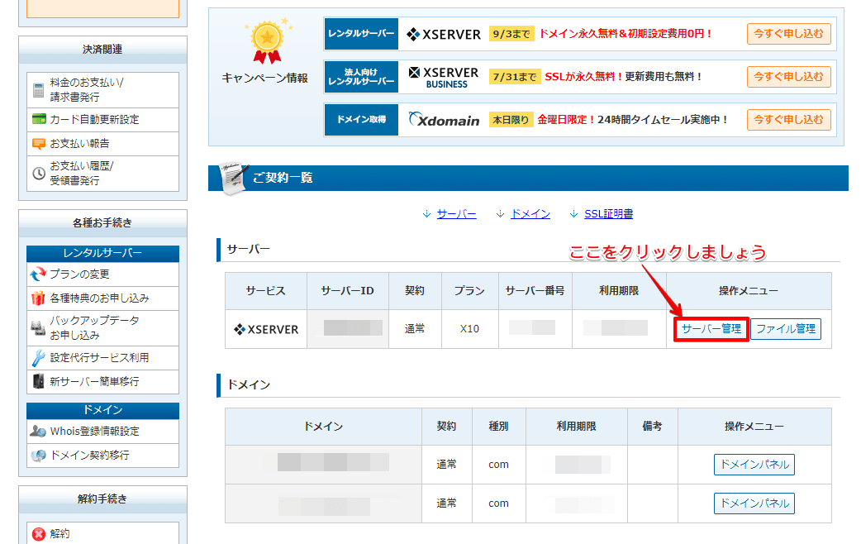The height and width of the screenshot is (544, 861).
Task: Click the blue ドメイン sidebar section header
Action: [102, 410]
